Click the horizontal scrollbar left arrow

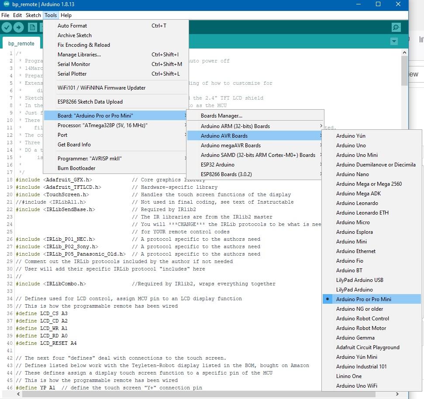[18, 394]
